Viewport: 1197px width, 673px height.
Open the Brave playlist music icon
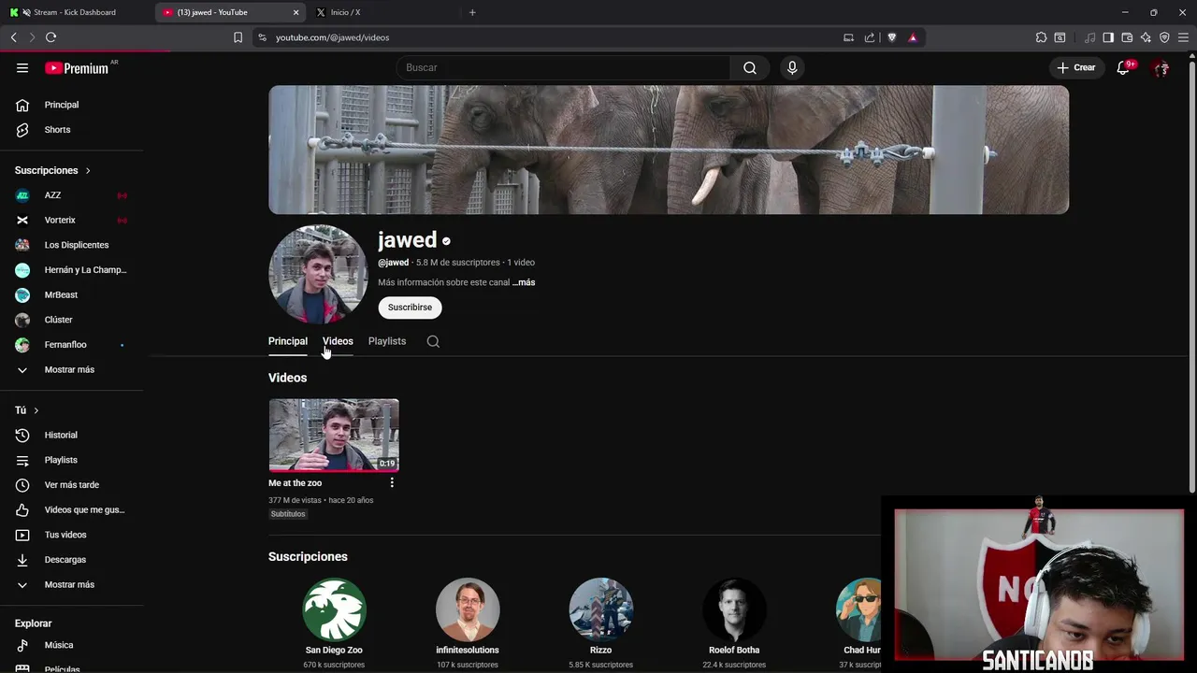pos(1089,37)
